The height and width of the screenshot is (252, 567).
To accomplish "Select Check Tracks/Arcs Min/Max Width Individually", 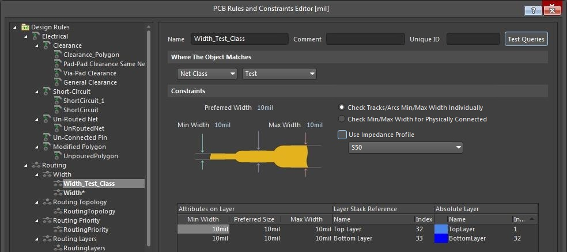I will 342,108.
